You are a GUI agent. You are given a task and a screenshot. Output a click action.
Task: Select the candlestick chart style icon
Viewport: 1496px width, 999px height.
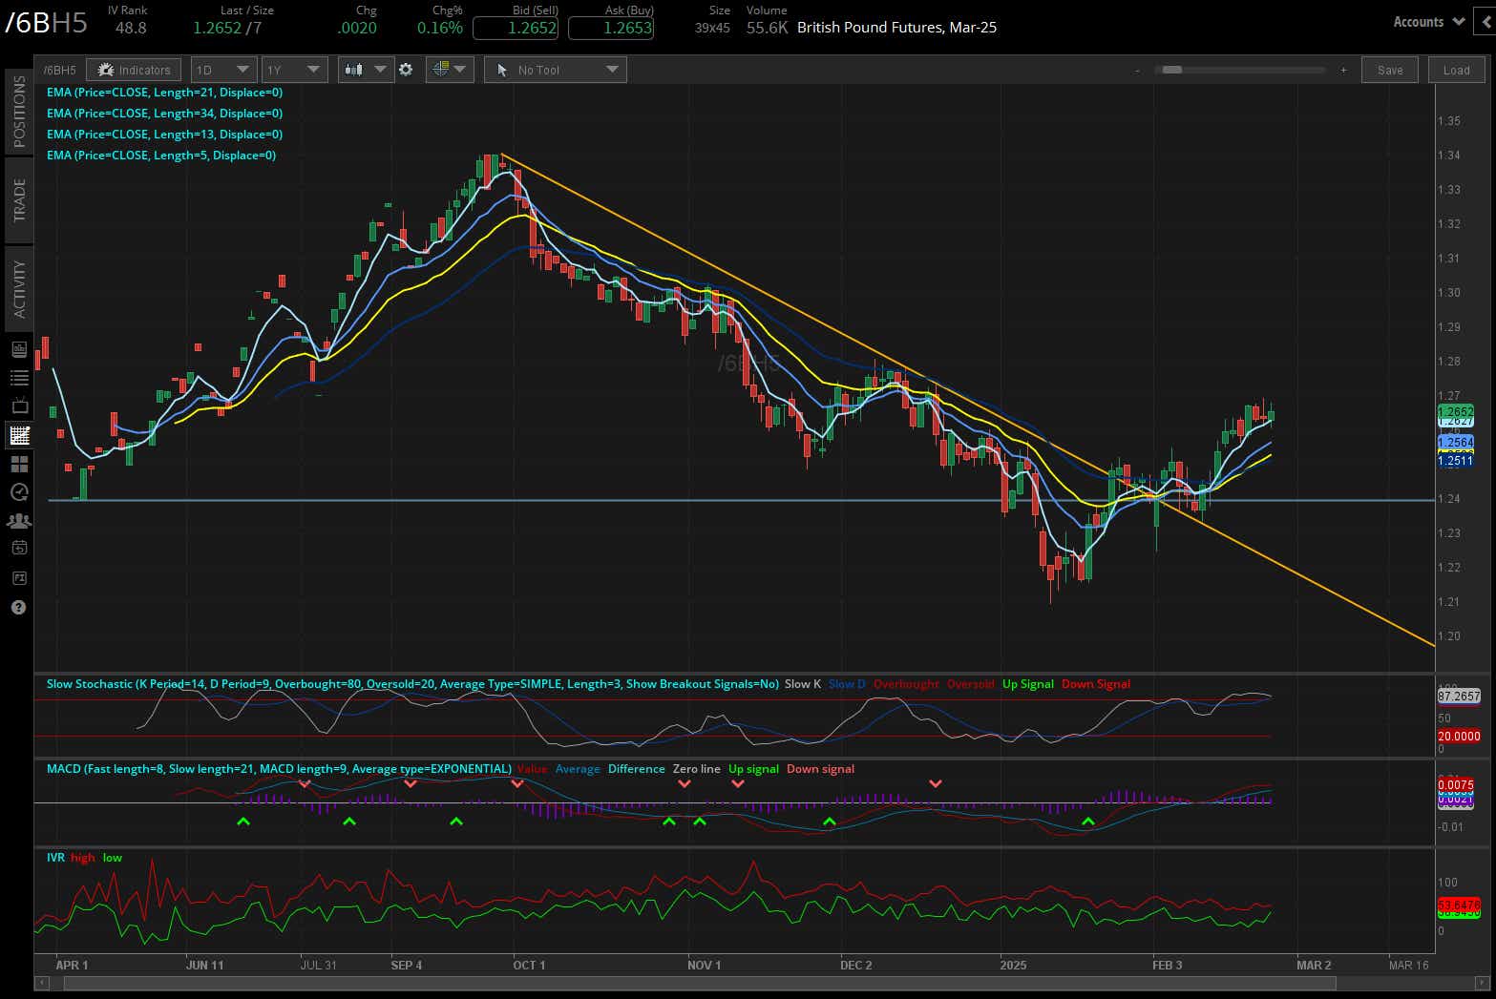tap(354, 69)
